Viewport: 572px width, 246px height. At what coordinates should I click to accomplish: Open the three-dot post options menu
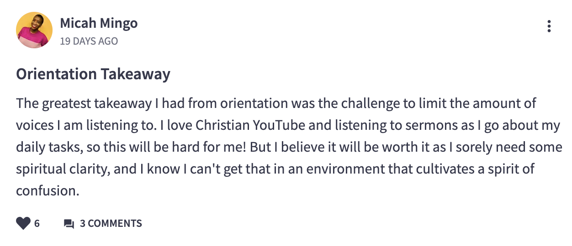(549, 26)
